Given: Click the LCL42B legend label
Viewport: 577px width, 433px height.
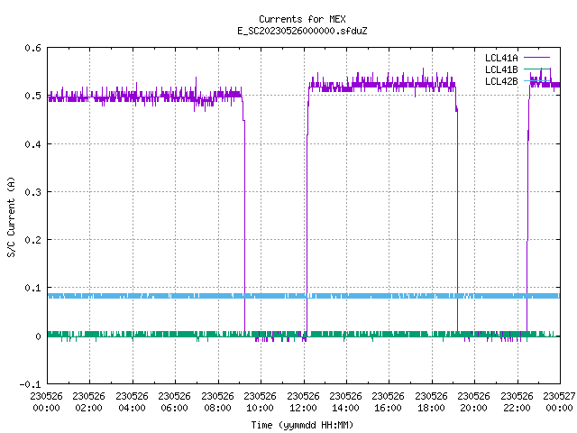Looking at the screenshot, I should pyautogui.click(x=501, y=81).
